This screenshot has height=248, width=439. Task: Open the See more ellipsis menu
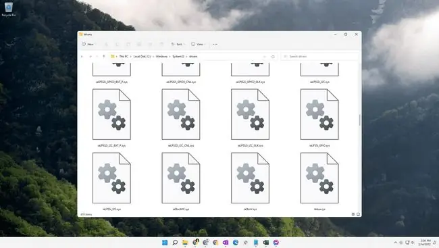(x=215, y=45)
